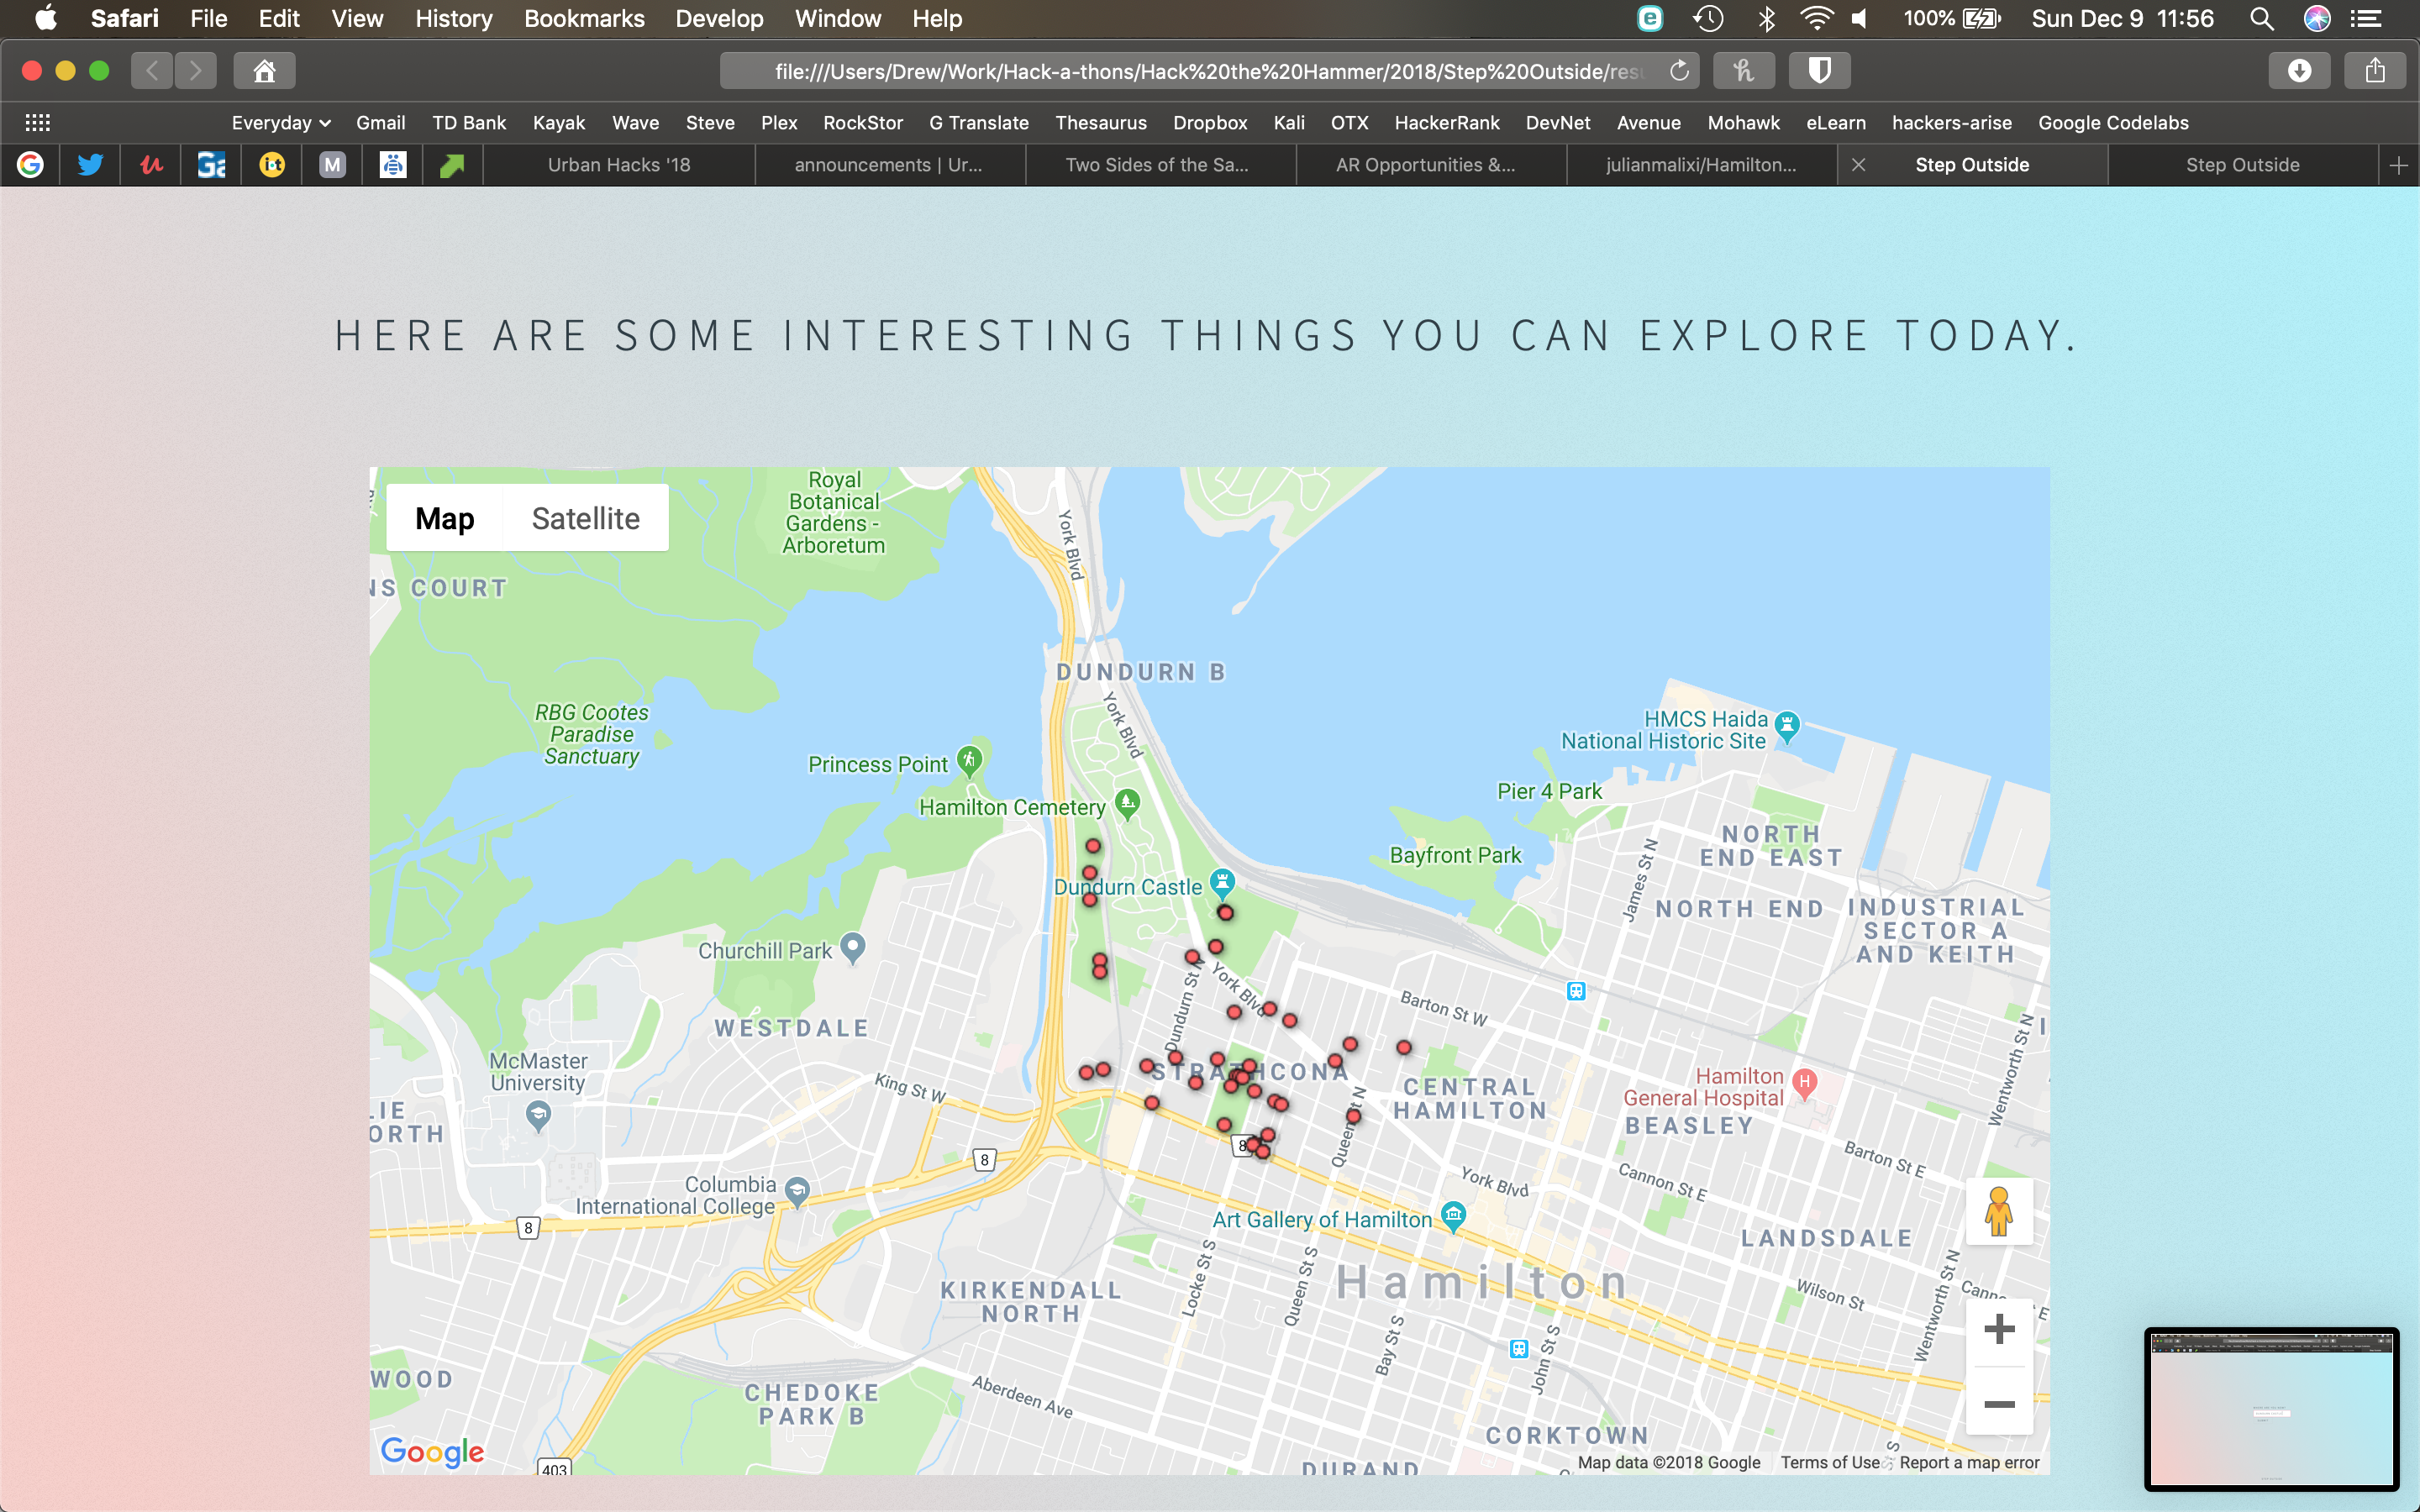
Task: Select the Map view type
Action: tap(444, 518)
